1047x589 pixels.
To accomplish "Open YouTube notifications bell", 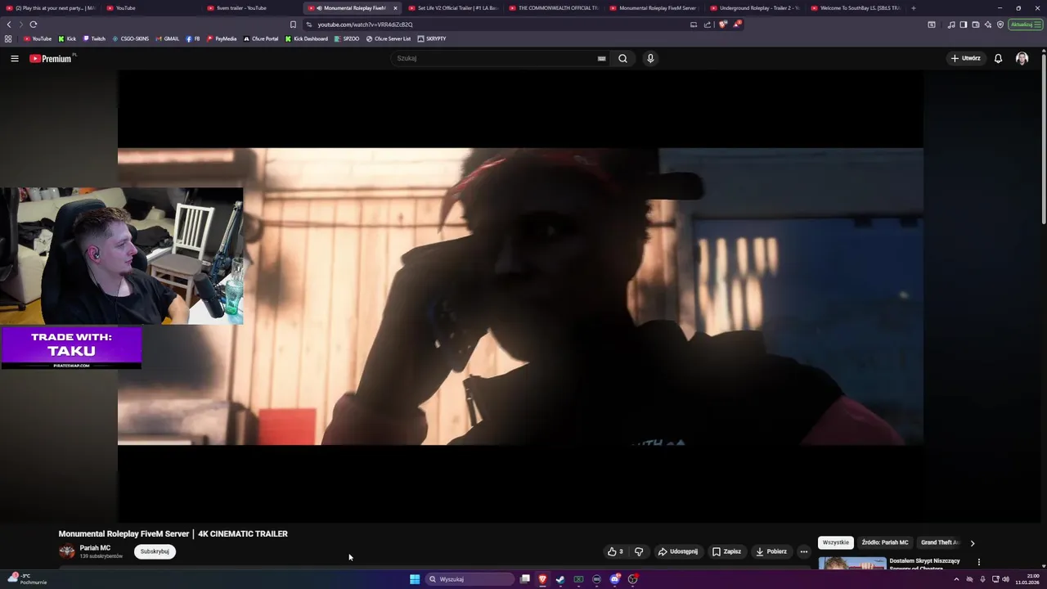I will (x=998, y=58).
